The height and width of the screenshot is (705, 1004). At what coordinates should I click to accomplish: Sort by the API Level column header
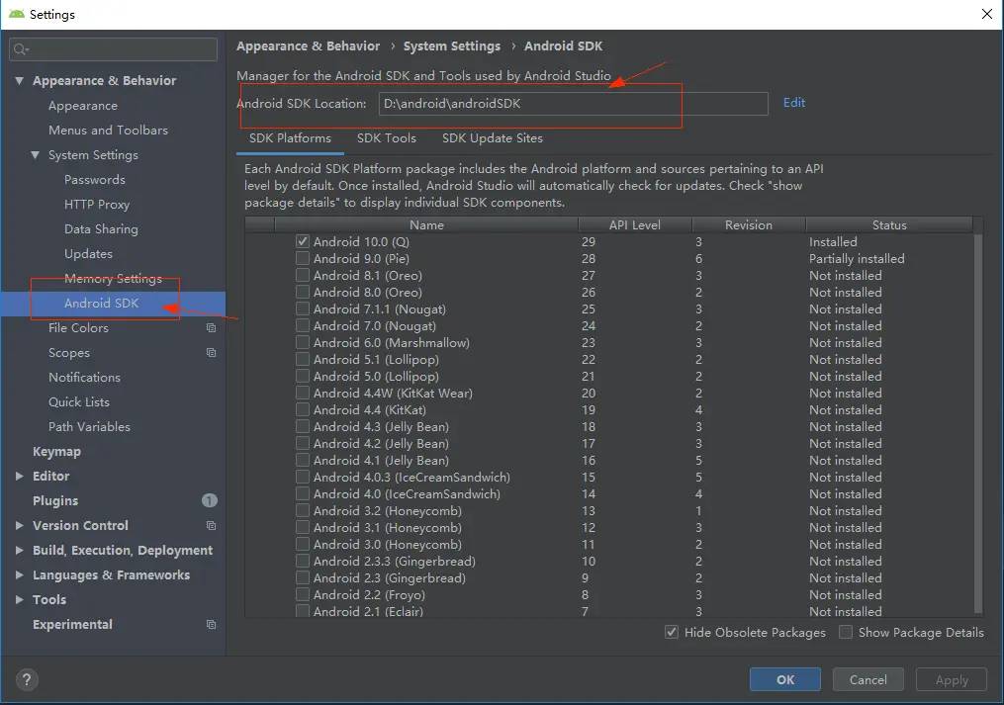[x=634, y=224]
